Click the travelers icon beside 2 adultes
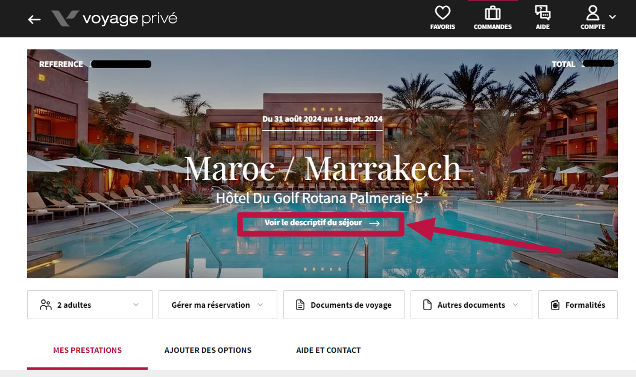636x377 pixels. pyautogui.click(x=45, y=305)
